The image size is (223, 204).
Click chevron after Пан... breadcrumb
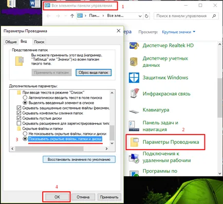tap(103, 16)
